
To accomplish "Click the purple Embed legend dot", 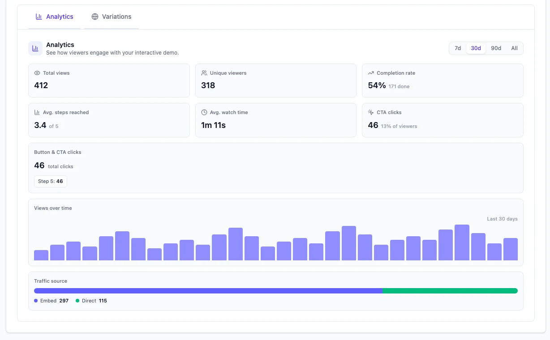I will coord(36,301).
